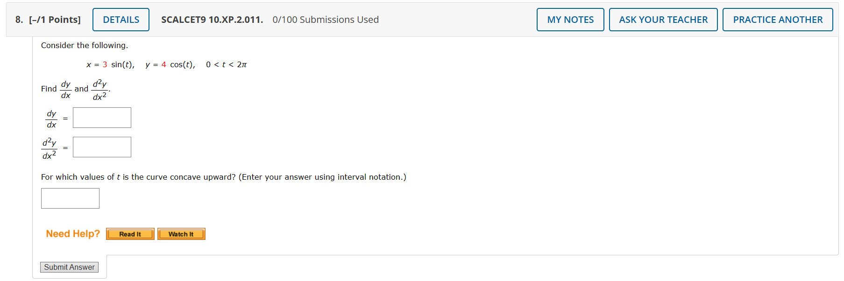Open the Watch It video help
Viewport: 844px width, 281px height.
[181, 233]
